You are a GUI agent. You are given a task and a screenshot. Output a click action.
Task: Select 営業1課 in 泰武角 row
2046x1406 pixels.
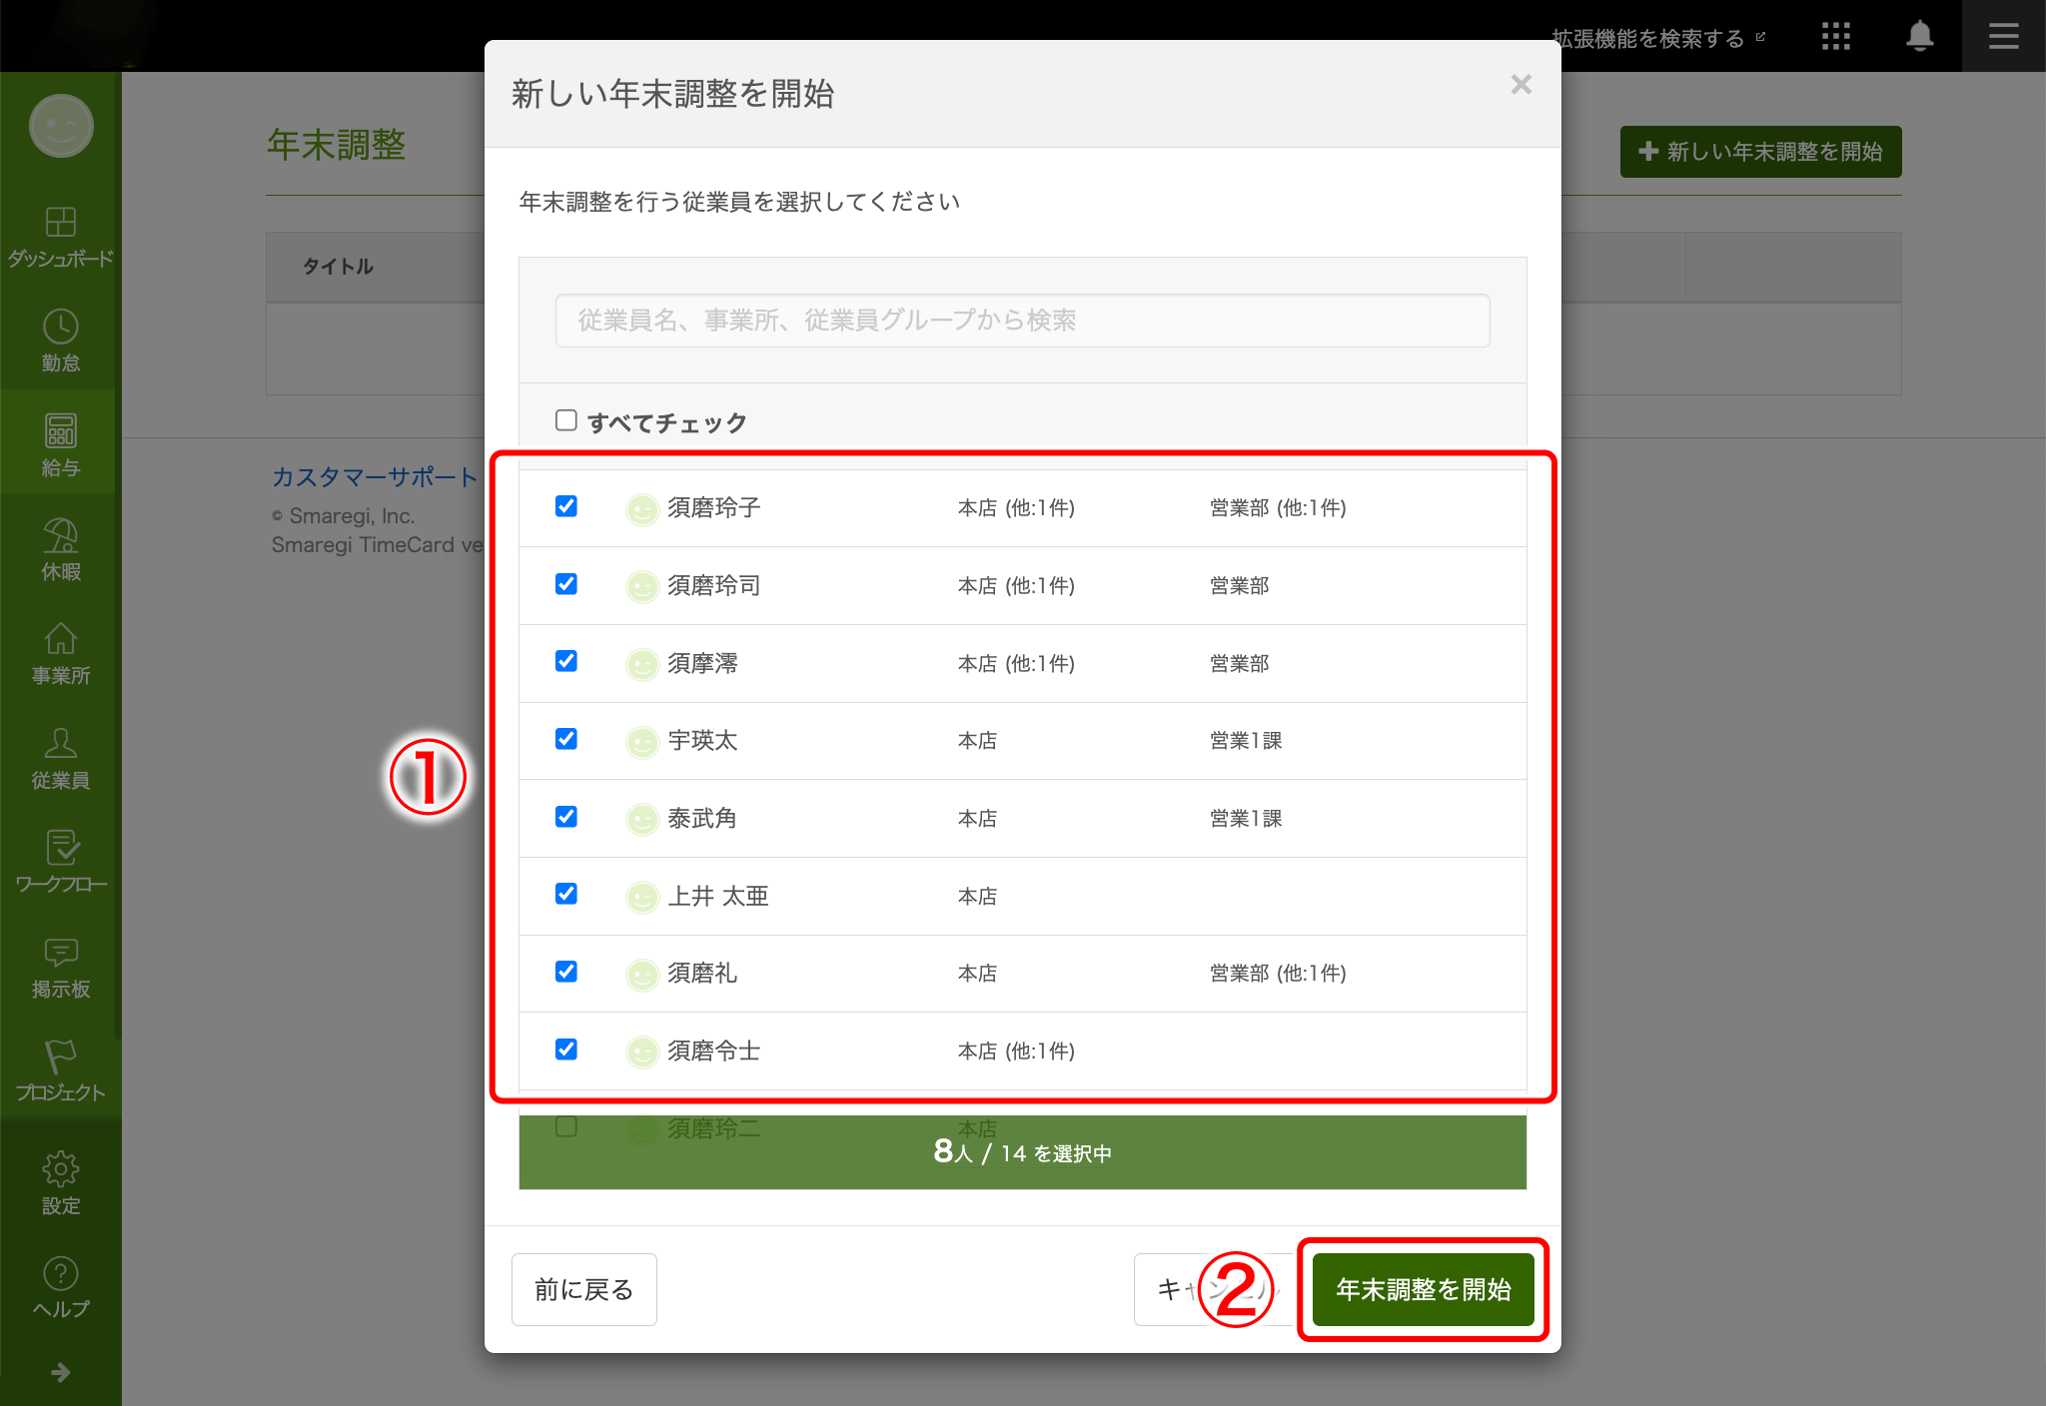tap(1246, 819)
